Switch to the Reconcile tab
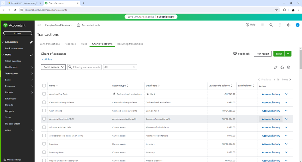 (x=70, y=44)
